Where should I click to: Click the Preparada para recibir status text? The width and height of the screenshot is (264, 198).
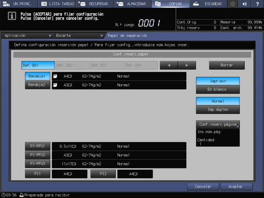47,195
